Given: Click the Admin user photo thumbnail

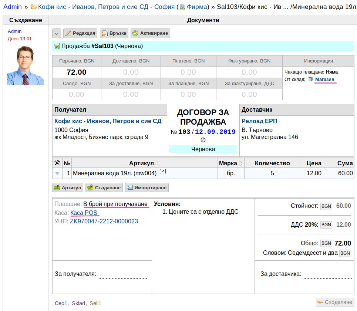Looking at the screenshot, I should pyautogui.click(x=26, y=65).
